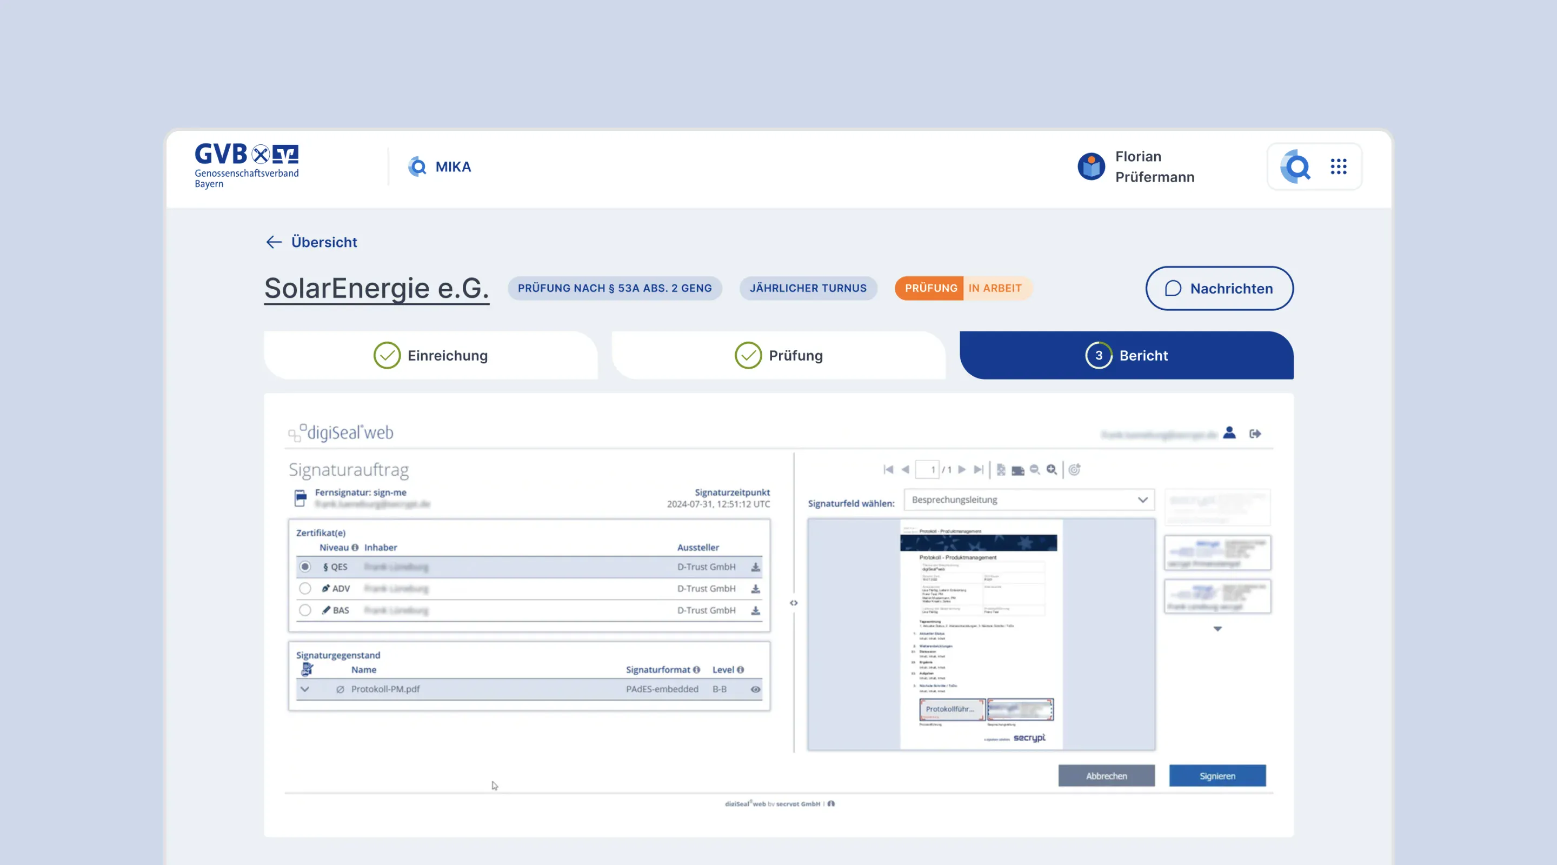Show info for the Level column

741,670
